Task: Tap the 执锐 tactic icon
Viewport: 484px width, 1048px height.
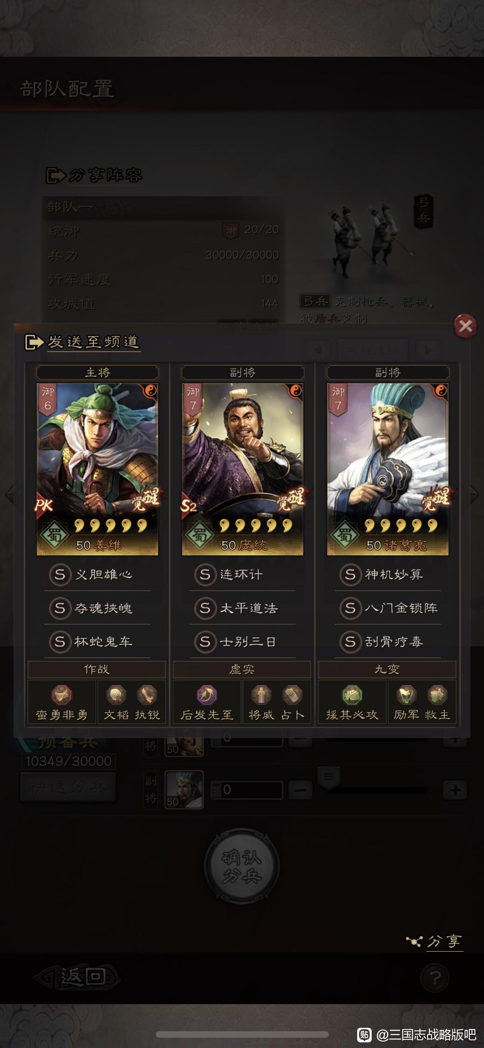Action: click(x=147, y=694)
